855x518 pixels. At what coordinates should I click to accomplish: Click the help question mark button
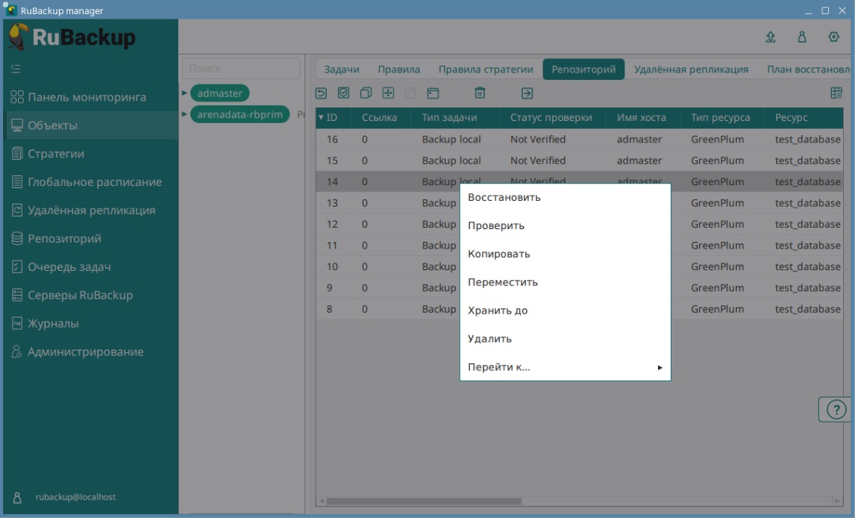tap(836, 409)
